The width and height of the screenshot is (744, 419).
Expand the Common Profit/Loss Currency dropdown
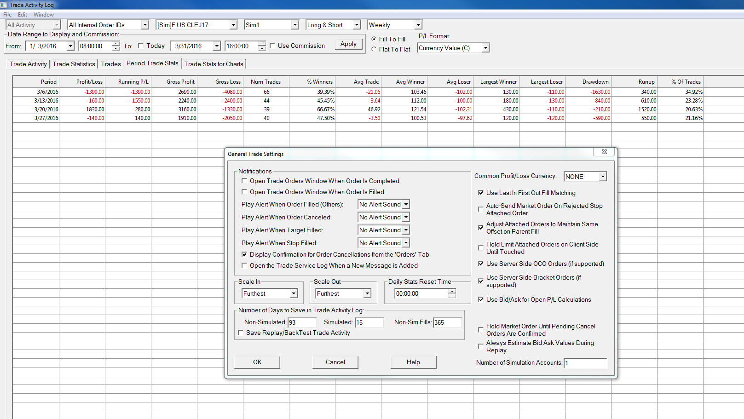(603, 177)
